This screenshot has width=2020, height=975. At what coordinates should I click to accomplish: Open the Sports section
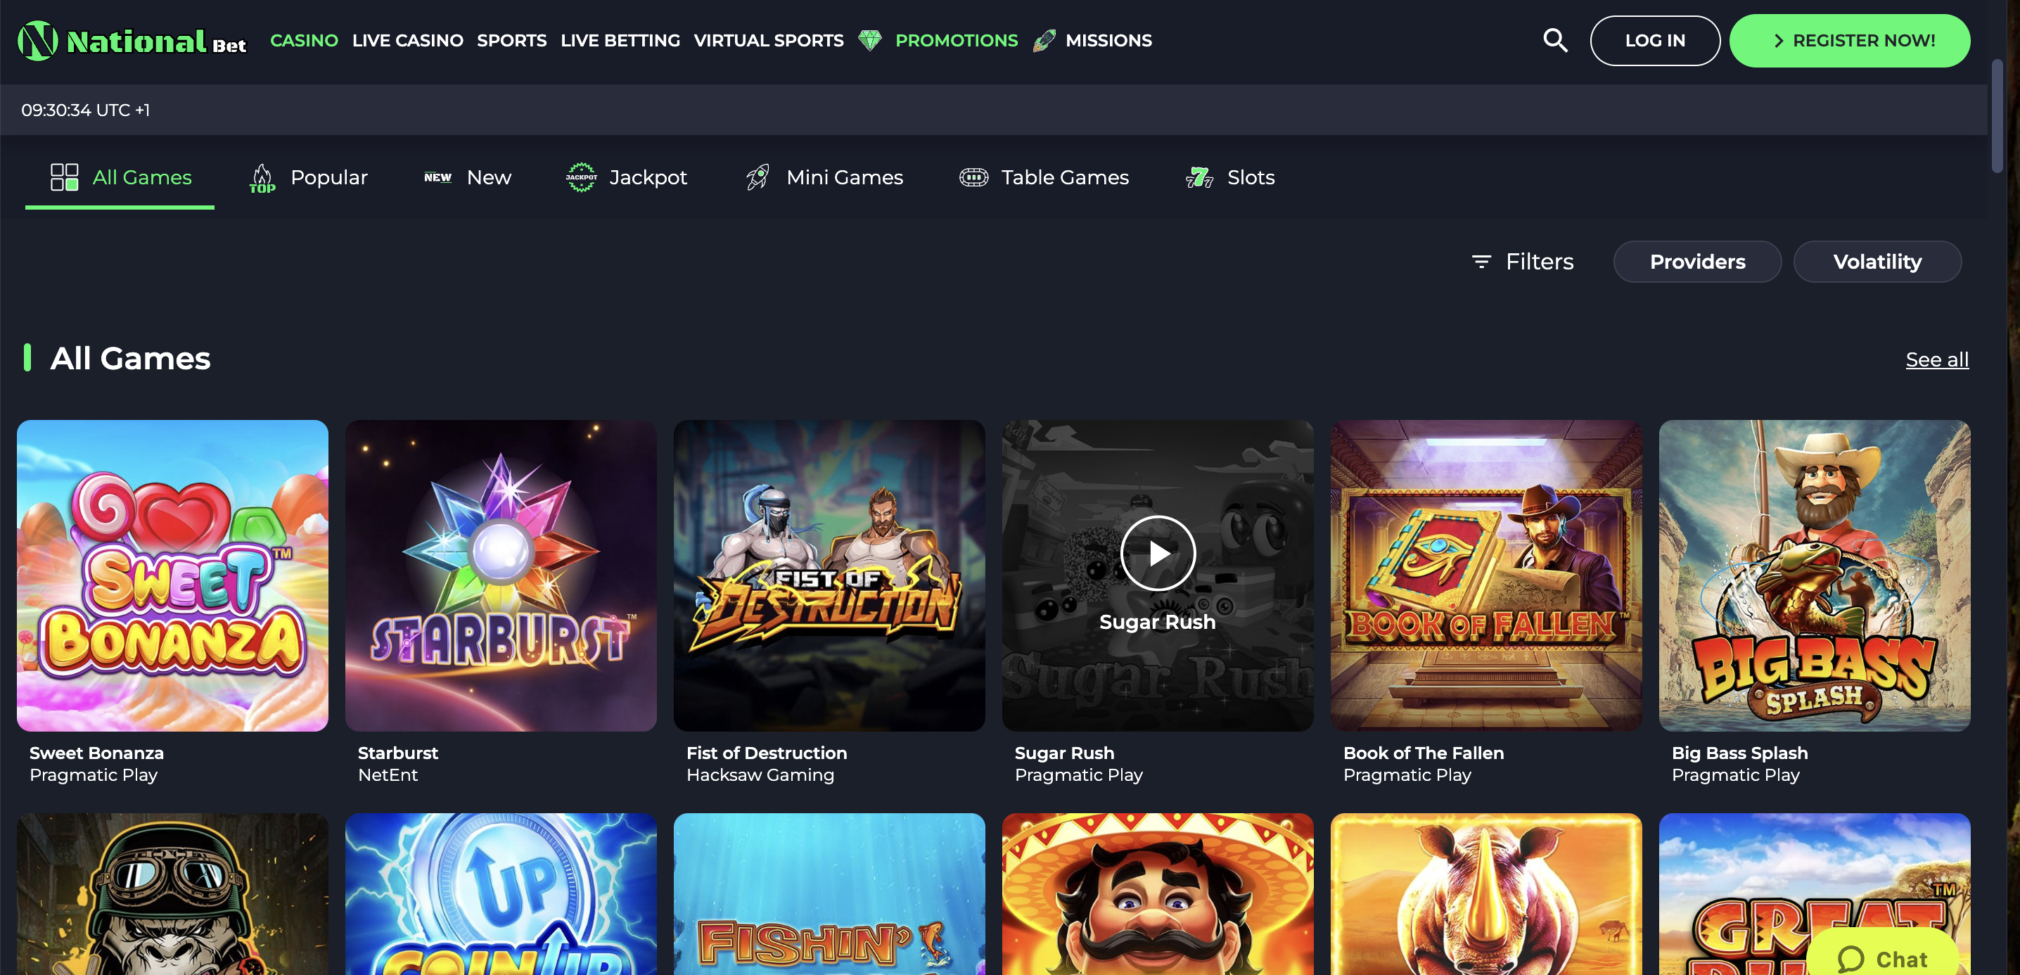pos(511,40)
